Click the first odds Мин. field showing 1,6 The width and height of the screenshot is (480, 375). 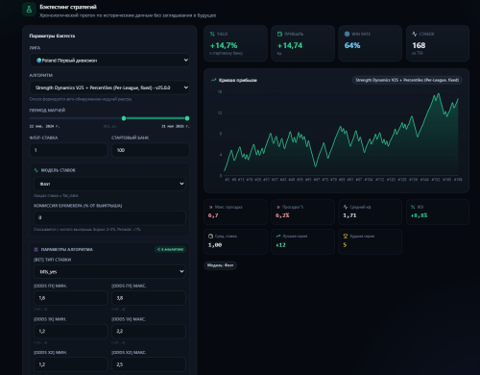pos(70,298)
